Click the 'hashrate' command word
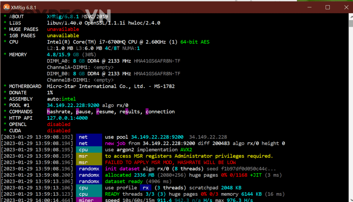 point(60,112)
